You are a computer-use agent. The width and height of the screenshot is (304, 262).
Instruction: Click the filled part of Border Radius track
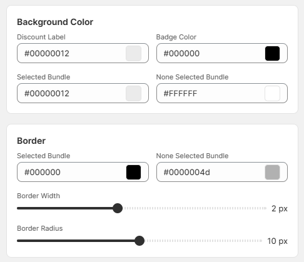pyautogui.click(x=76, y=241)
